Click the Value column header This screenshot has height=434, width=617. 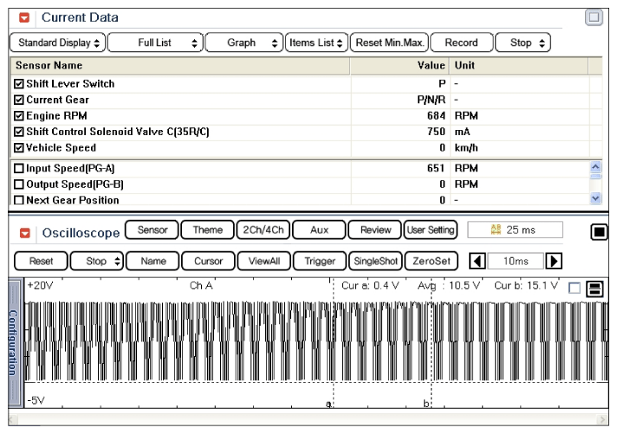coord(399,66)
